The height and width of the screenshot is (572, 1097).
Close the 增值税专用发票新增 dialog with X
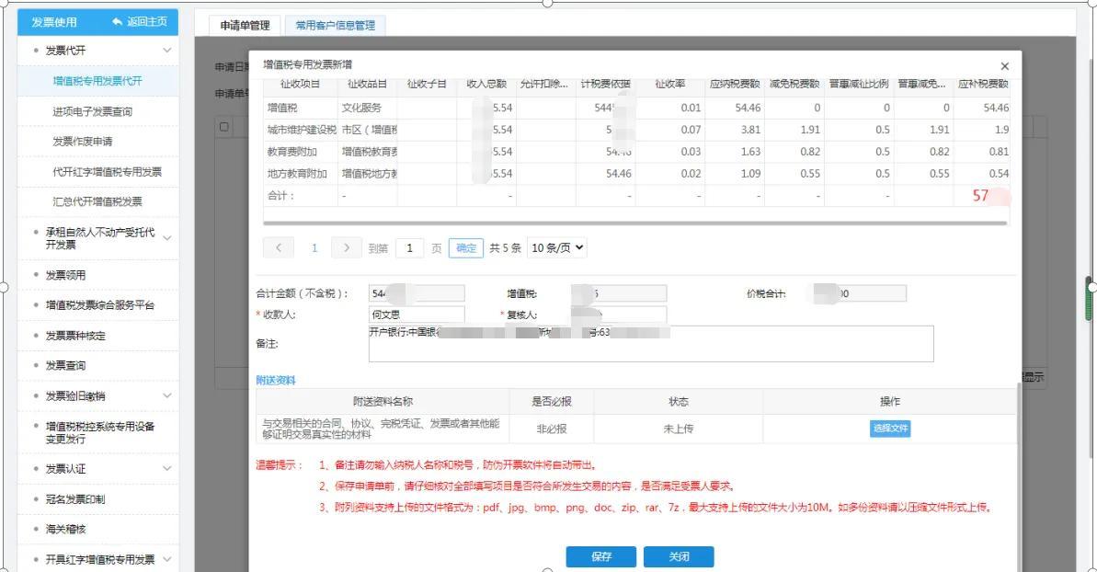[1004, 66]
